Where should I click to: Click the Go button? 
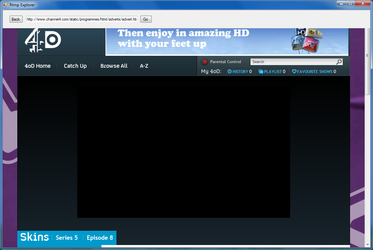point(146,19)
